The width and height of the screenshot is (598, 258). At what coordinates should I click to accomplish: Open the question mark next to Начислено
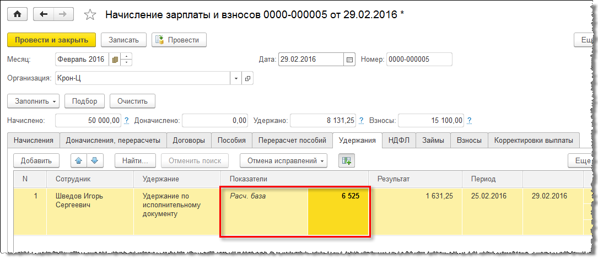tap(127, 121)
